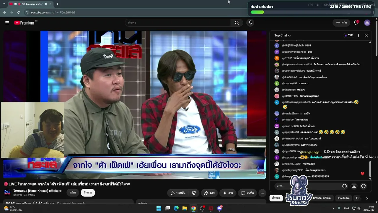Open the YouTube guide hamburger menu
Image resolution: width=378 pixels, height=213 pixels.
pyautogui.click(x=7, y=23)
